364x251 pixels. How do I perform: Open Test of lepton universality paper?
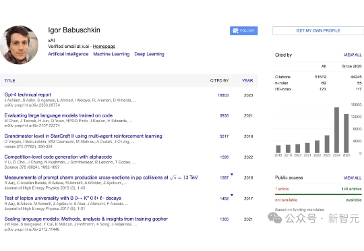pos(63,198)
